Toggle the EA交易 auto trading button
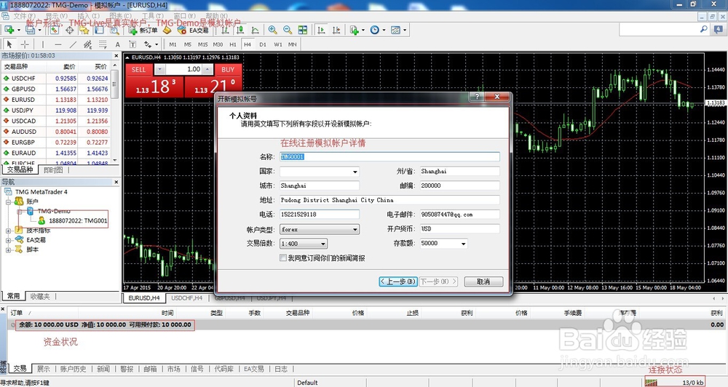The width and height of the screenshot is (728, 387). [x=193, y=30]
